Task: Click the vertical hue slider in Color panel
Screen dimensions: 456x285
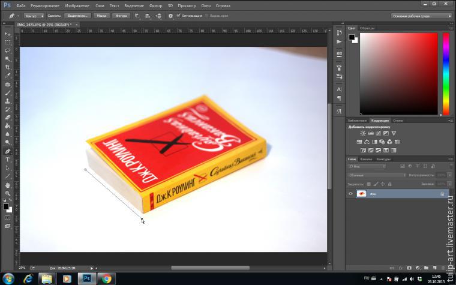Action: (446, 73)
